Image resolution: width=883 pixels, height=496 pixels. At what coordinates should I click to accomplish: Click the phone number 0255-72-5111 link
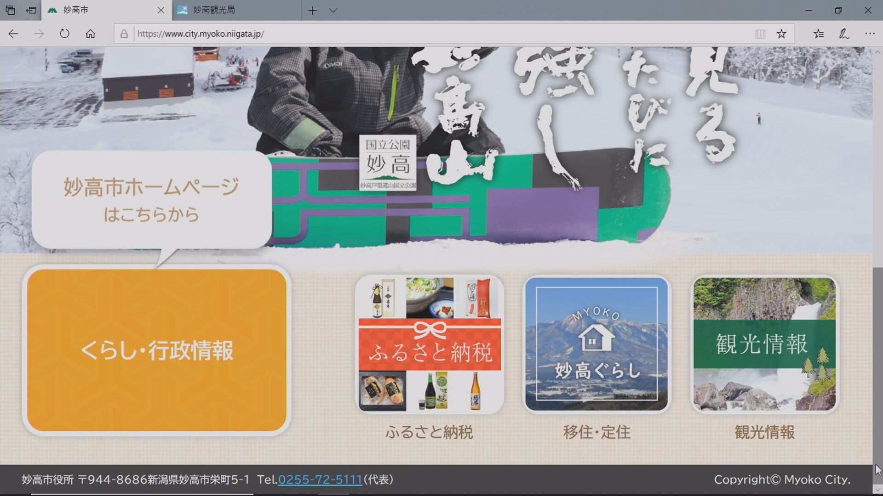coord(320,479)
